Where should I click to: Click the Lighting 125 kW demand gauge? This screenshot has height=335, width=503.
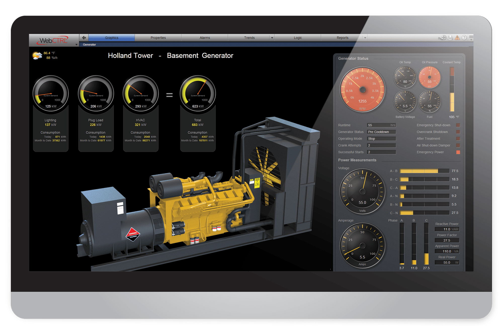pyautogui.click(x=51, y=93)
